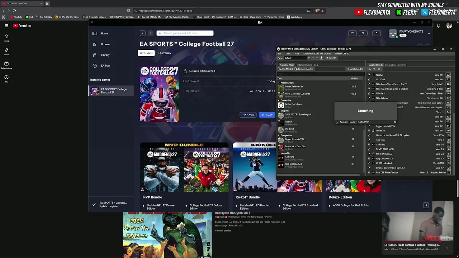Viewport: 459px width, 258px height.
Task: Go to YouTube Premium home logo
Action: coord(22,26)
